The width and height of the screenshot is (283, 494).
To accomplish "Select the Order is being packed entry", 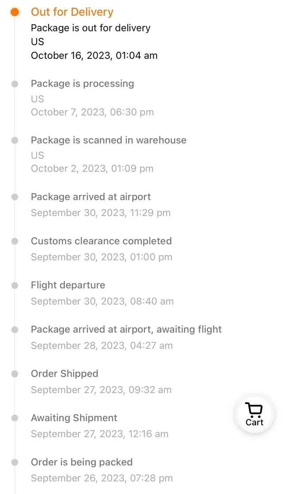I will click(82, 463).
